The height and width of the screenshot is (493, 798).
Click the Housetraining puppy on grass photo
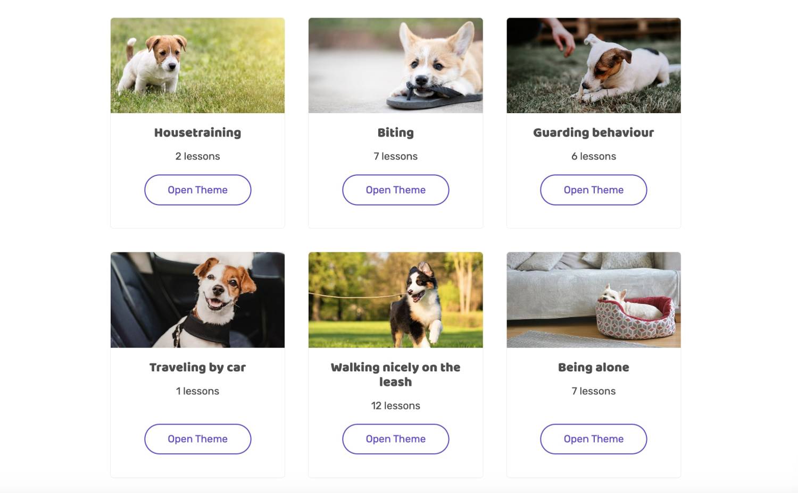(x=197, y=65)
